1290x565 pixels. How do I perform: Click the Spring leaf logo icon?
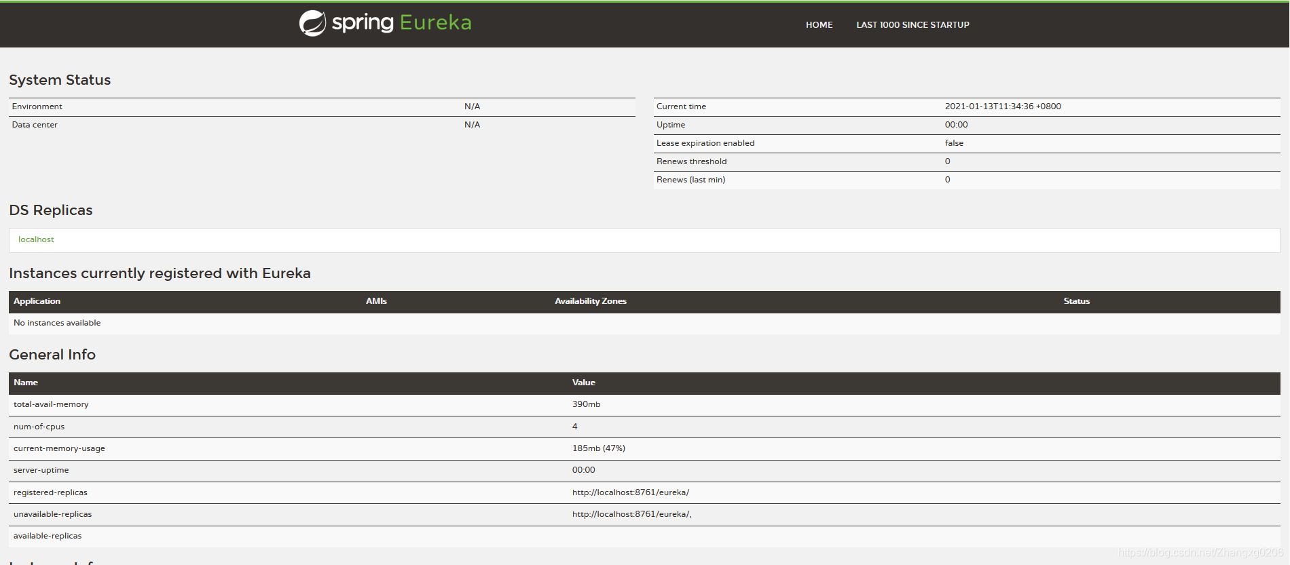[312, 23]
